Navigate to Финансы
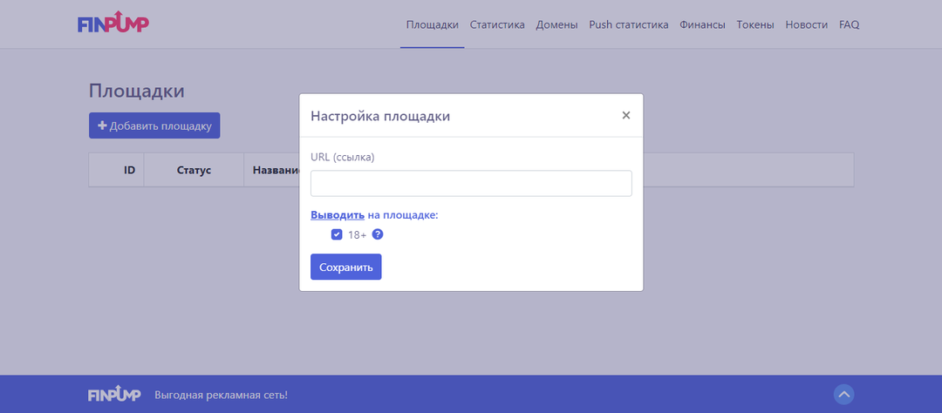This screenshot has height=413, width=942. pos(702,24)
